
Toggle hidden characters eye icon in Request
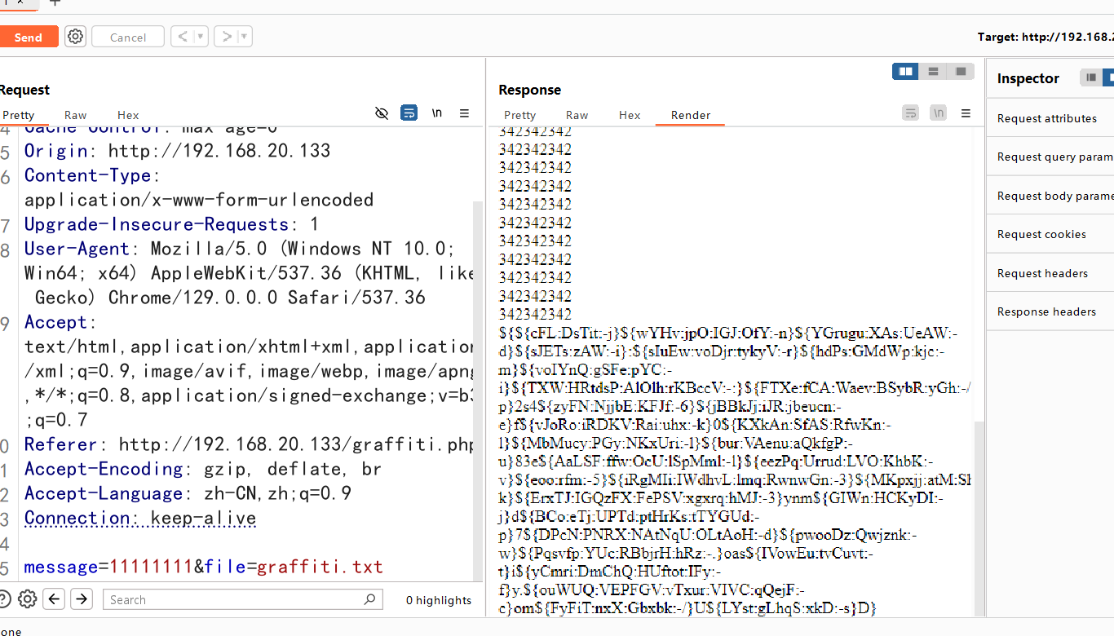pos(382,113)
